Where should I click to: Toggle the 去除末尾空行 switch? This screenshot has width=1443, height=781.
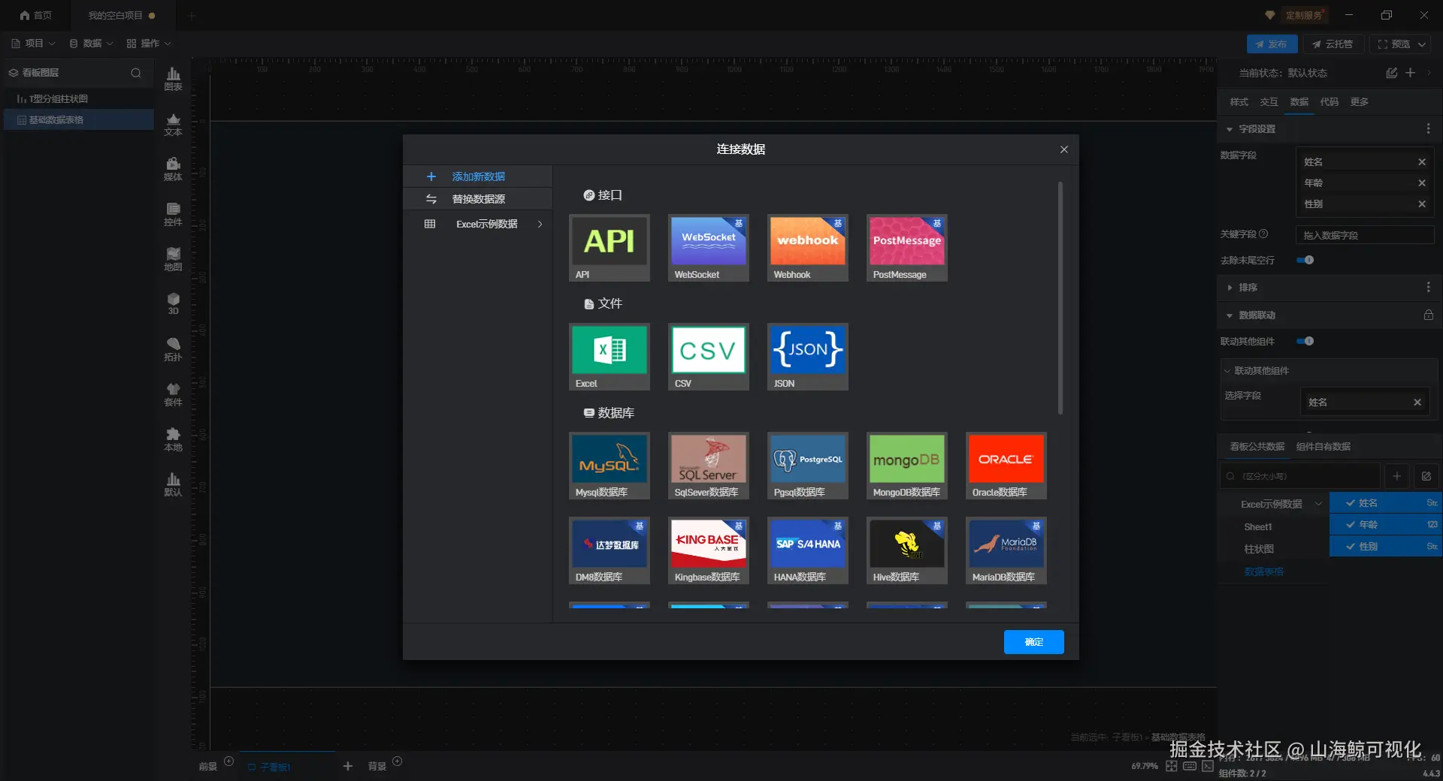point(1305,260)
